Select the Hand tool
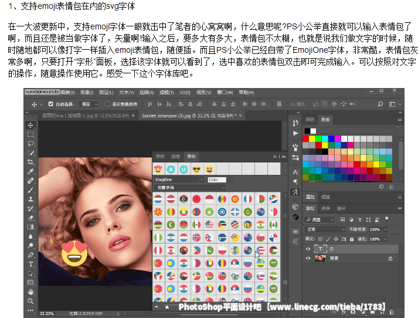This screenshot has width=418, height=318. (30, 292)
